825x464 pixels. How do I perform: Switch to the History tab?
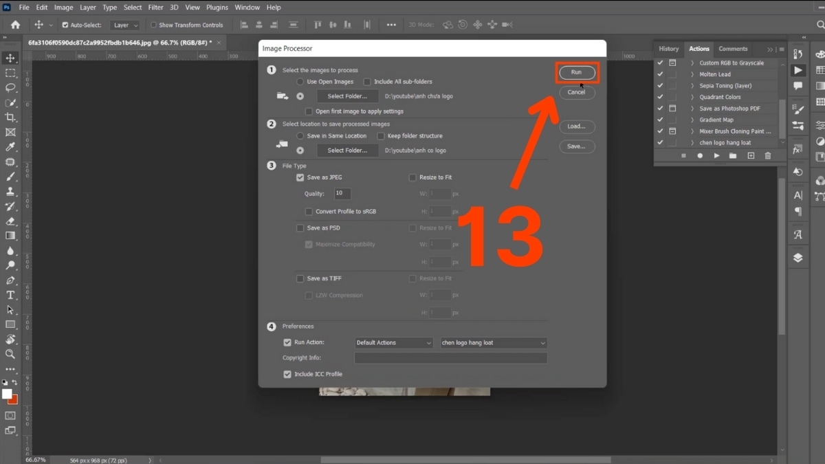coord(668,49)
